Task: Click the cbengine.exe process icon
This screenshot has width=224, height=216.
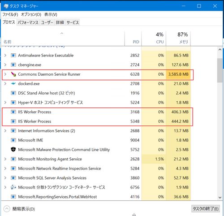Action: pos(13,65)
